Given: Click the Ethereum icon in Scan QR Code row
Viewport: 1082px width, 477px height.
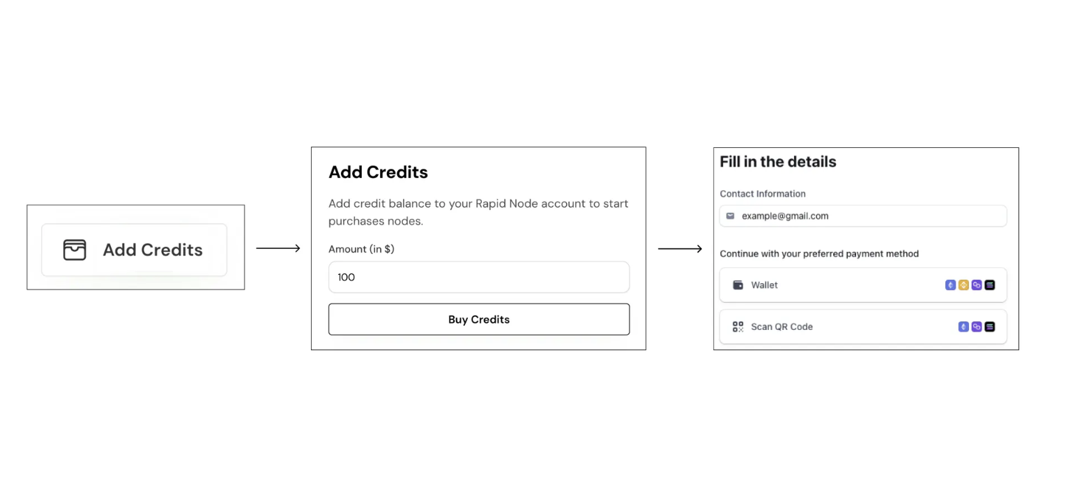Looking at the screenshot, I should click(x=963, y=326).
